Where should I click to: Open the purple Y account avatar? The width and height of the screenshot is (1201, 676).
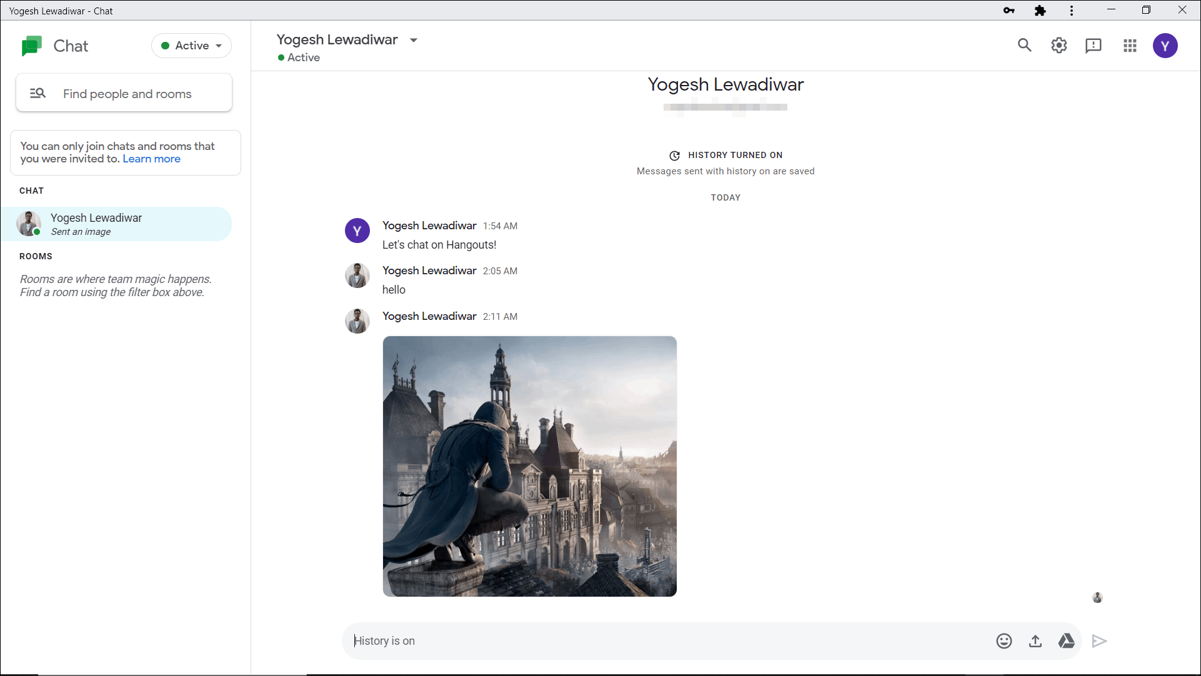pos(1165,46)
